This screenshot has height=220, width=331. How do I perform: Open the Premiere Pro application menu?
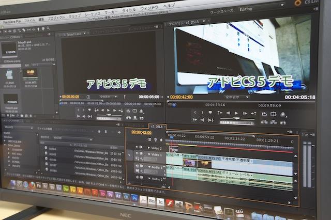tap(12, 22)
